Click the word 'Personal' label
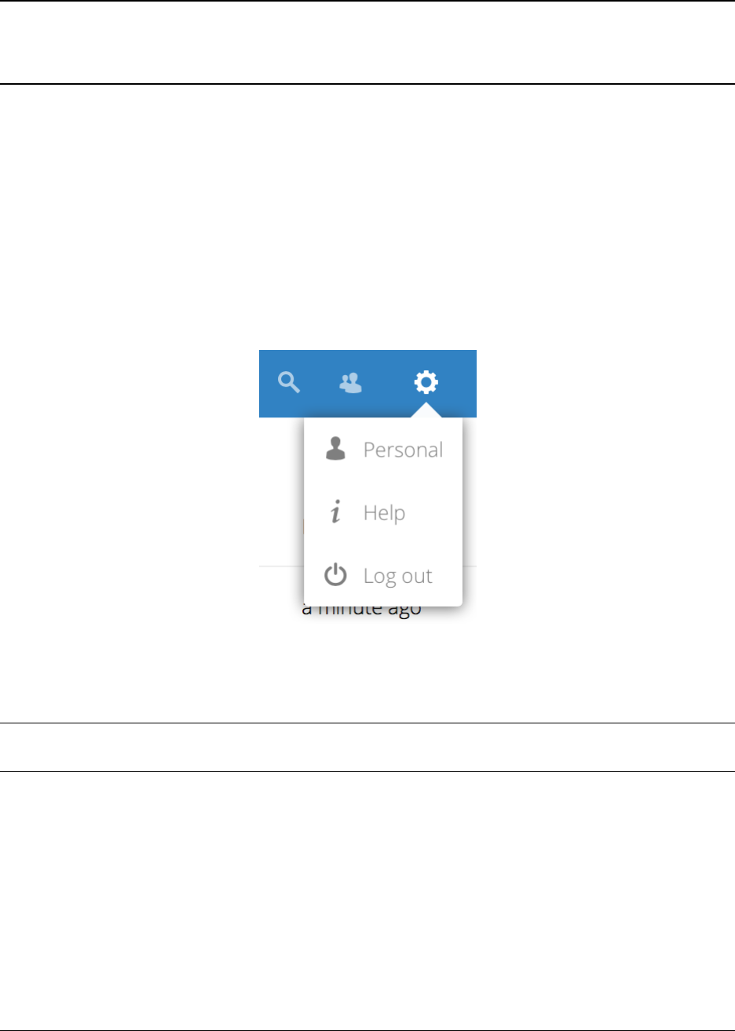This screenshot has height=1031, width=735. pos(403,450)
